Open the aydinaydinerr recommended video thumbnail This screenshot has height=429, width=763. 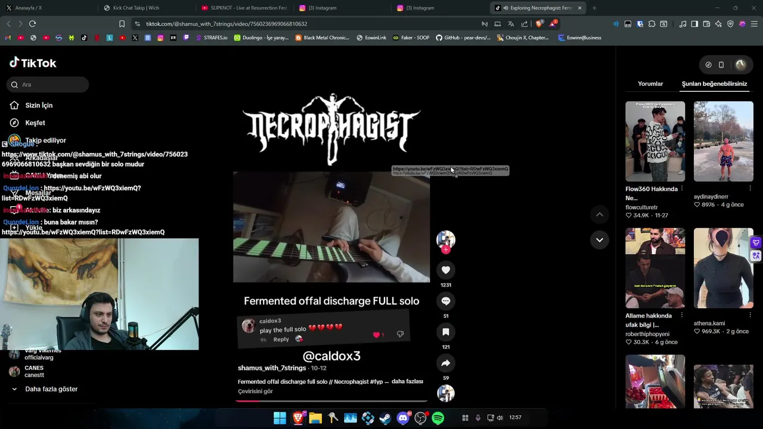723,141
